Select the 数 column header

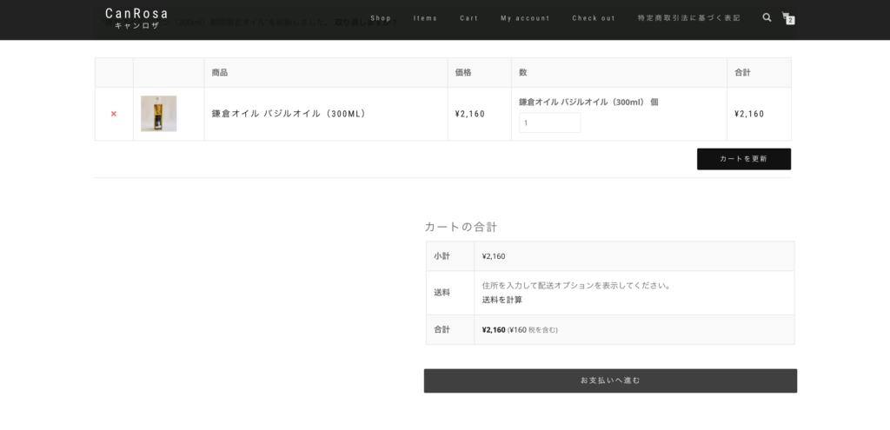[522, 73]
